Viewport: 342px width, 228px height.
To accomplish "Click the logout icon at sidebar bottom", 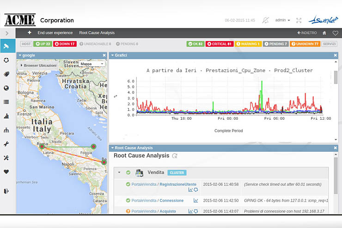I will pos(6,191).
